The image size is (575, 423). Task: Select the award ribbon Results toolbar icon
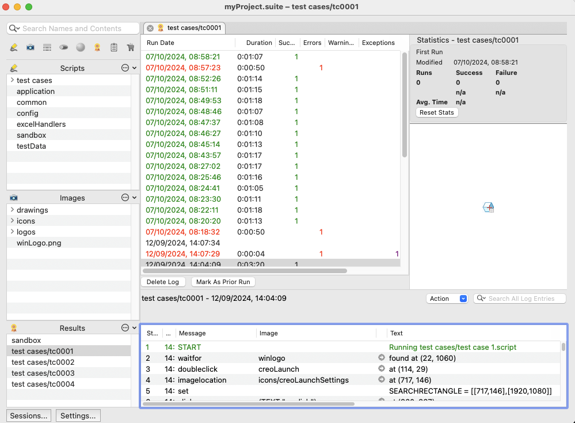click(97, 47)
